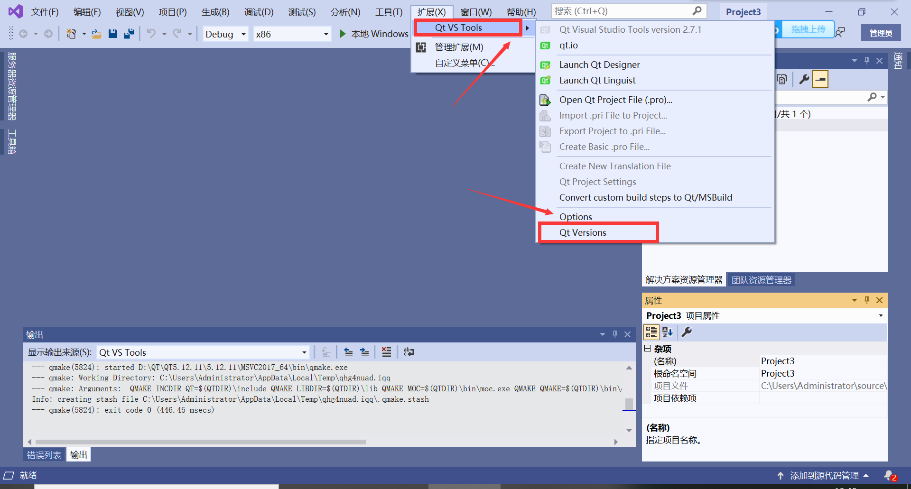911x489 pixels.
Task: Open the Toolbox side tab
Action: 12,142
